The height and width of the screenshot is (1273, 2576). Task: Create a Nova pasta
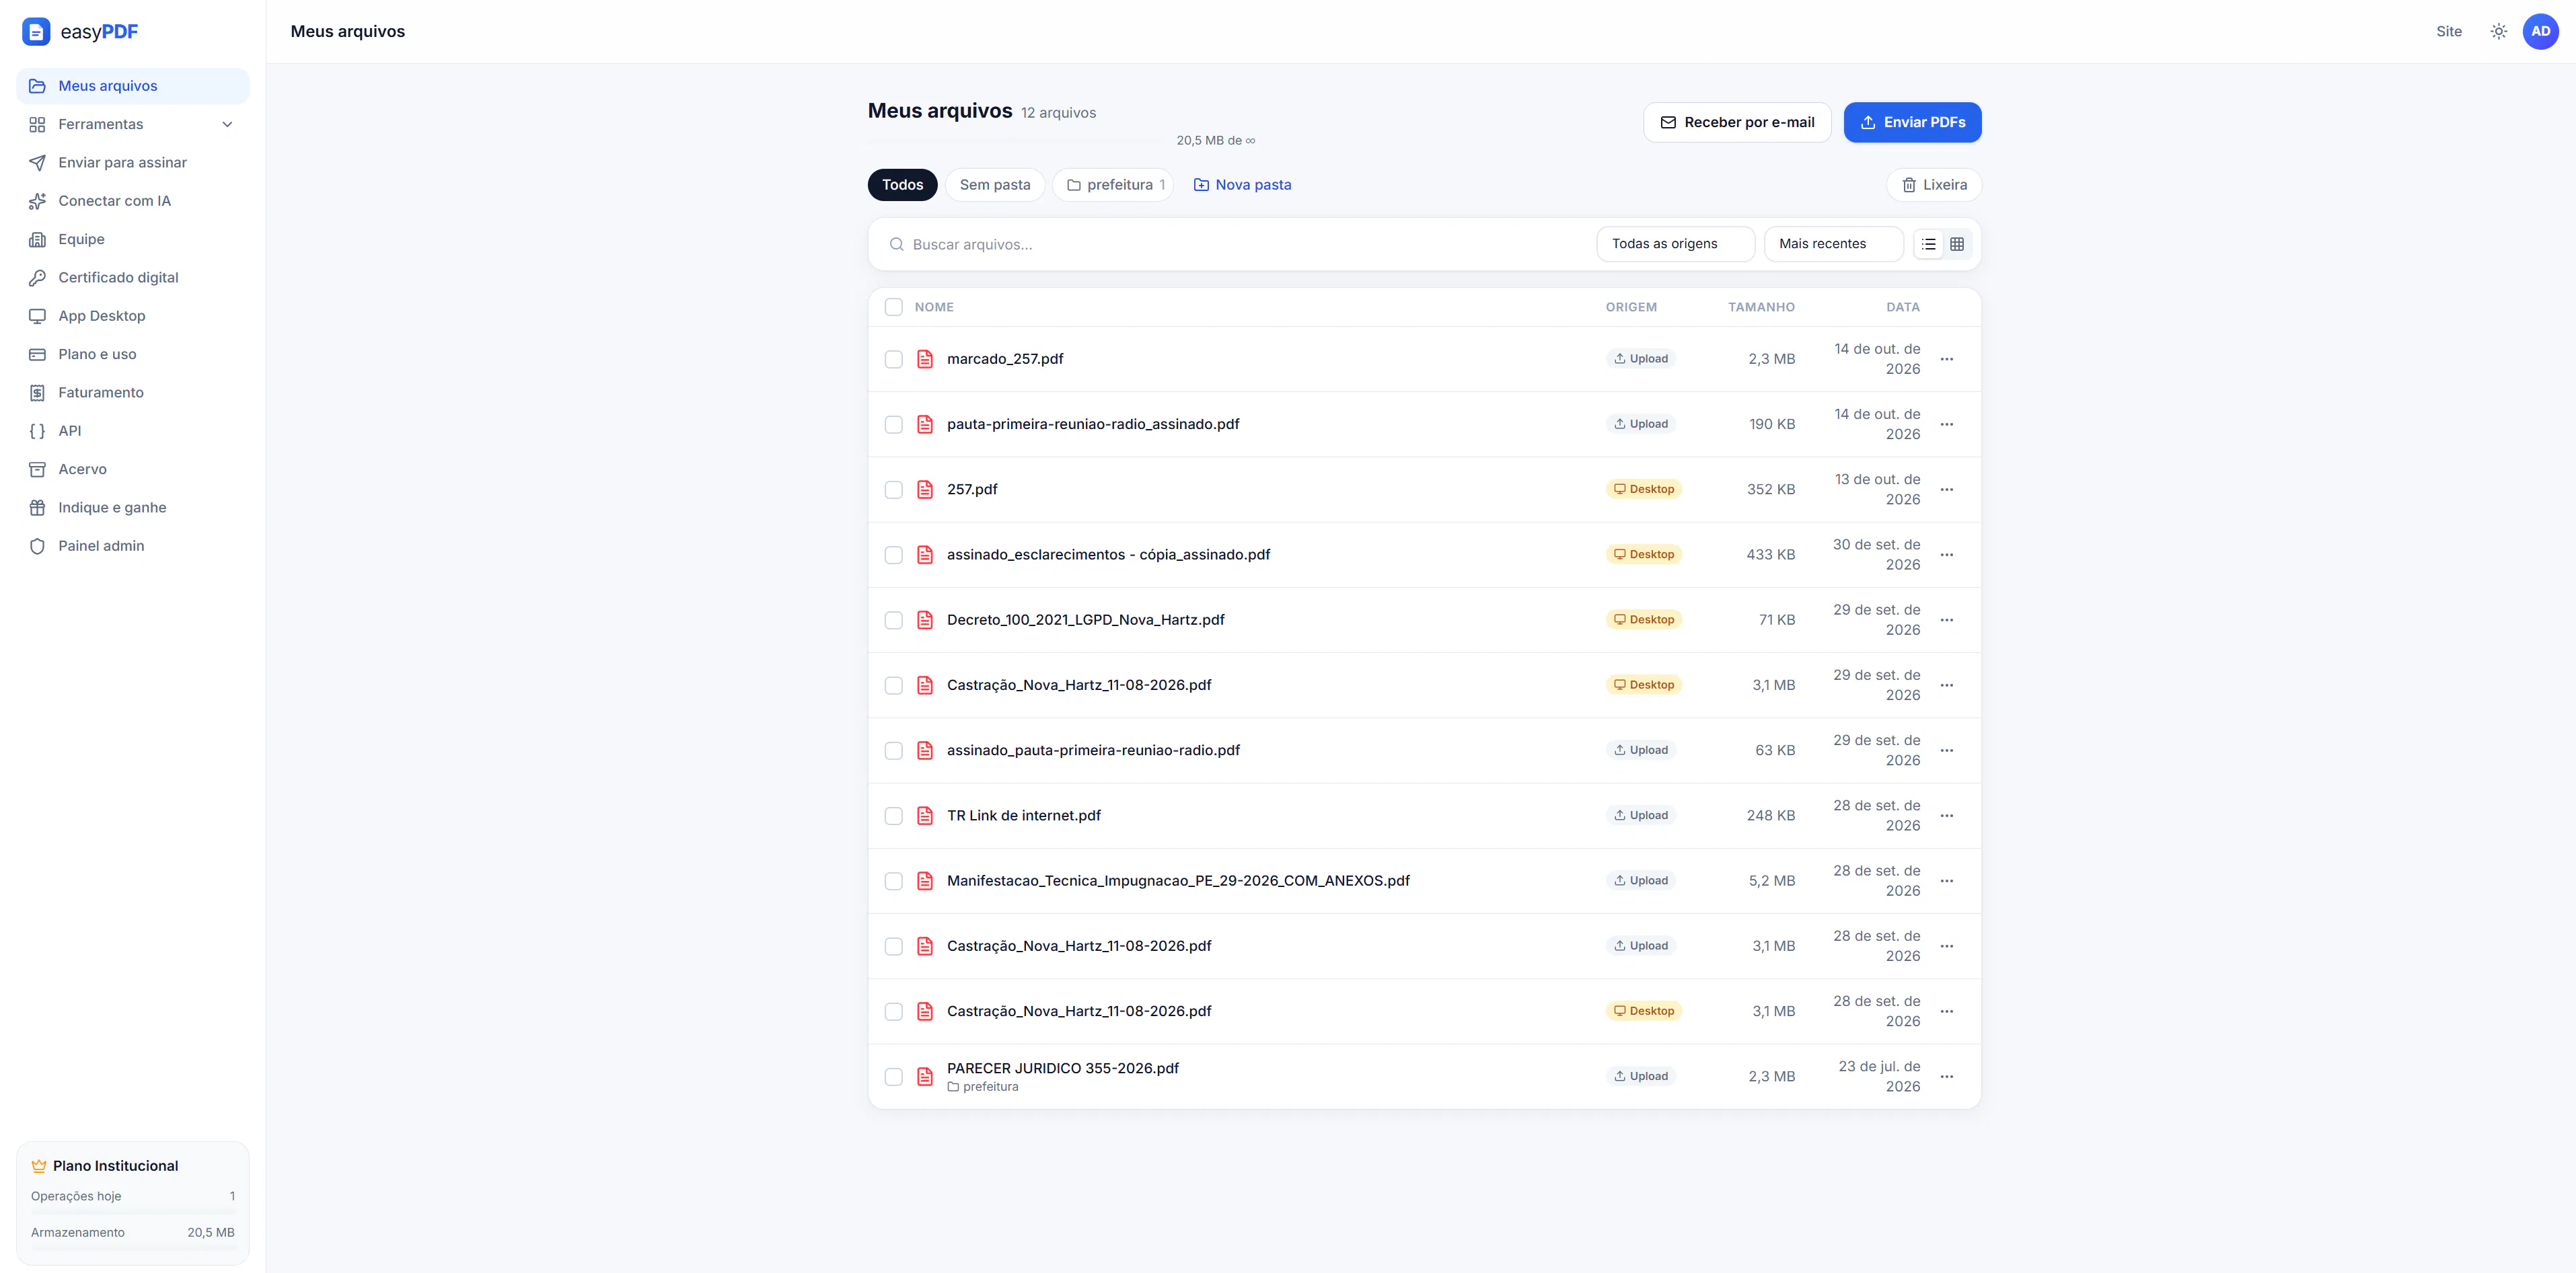coord(1242,185)
